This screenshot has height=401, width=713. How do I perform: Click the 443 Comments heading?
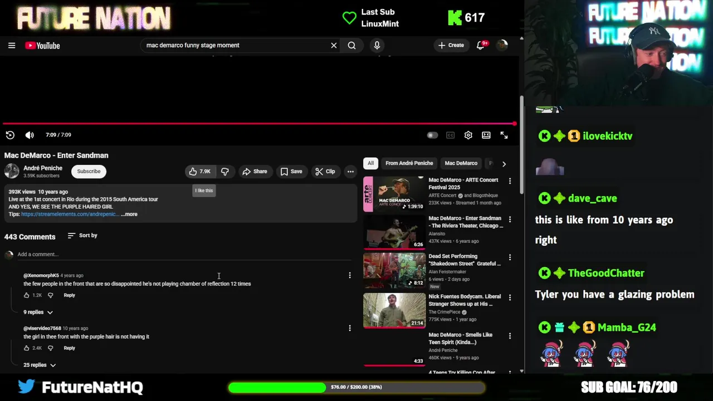pos(30,237)
